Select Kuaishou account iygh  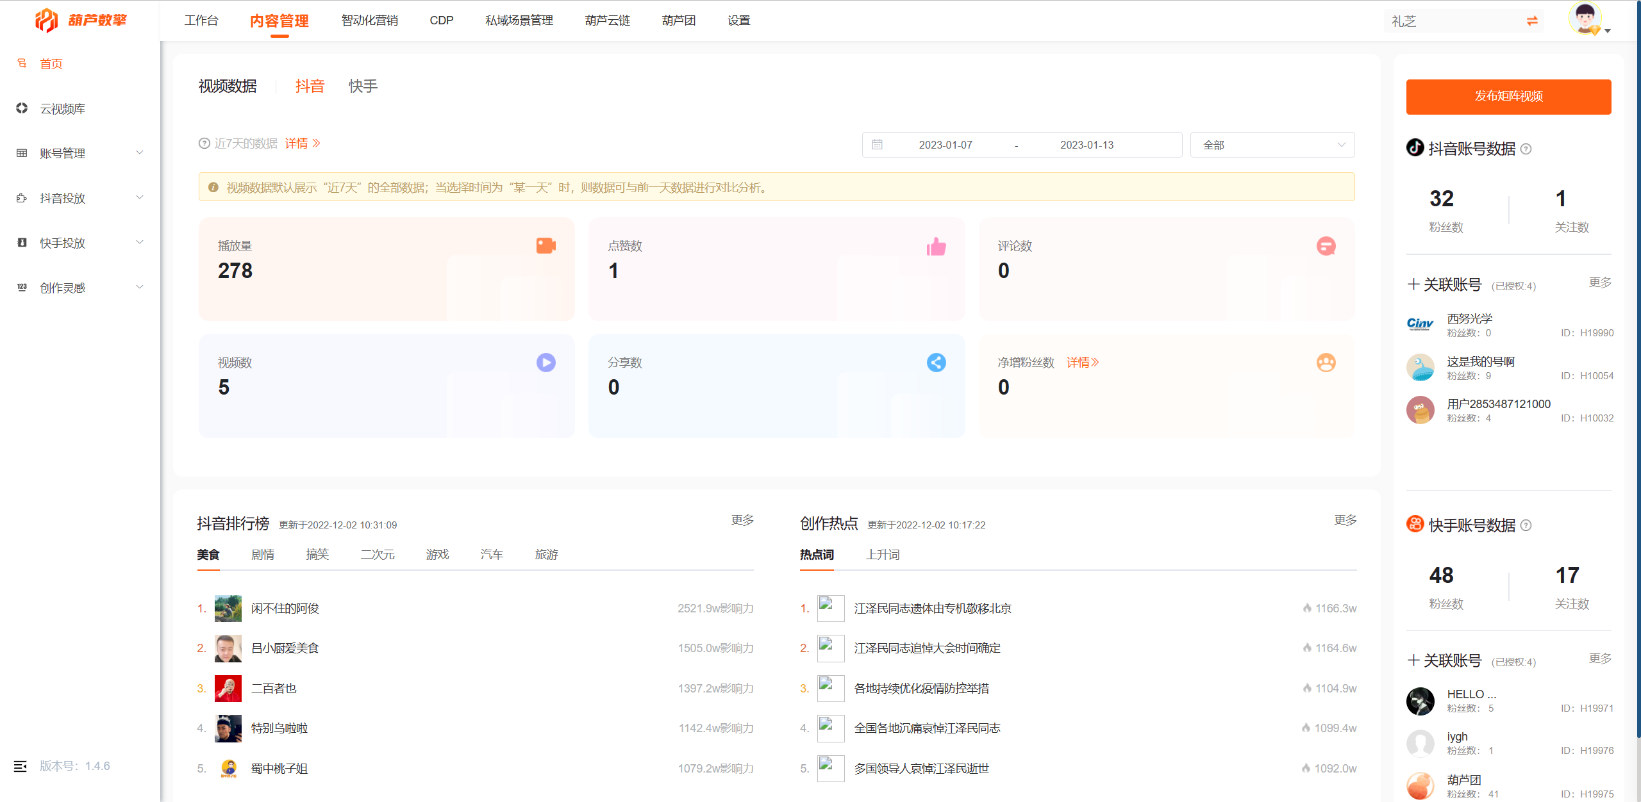coord(1510,743)
